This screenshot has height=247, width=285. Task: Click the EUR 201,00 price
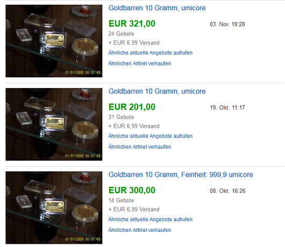pyautogui.click(x=132, y=107)
